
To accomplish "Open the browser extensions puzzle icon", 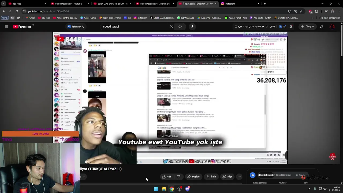I will click(316, 11).
